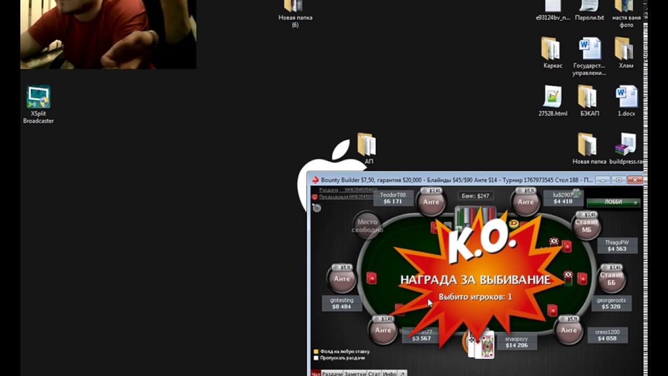The image size is (668, 376).
Task: Click the Анте avatar above gmtesting
Action: pos(342,278)
